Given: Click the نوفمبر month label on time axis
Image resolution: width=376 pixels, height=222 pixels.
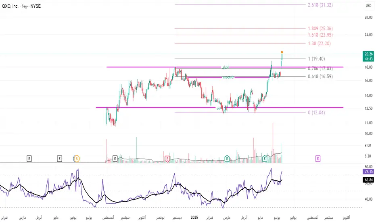Looking at the screenshot, I should (160, 218).
